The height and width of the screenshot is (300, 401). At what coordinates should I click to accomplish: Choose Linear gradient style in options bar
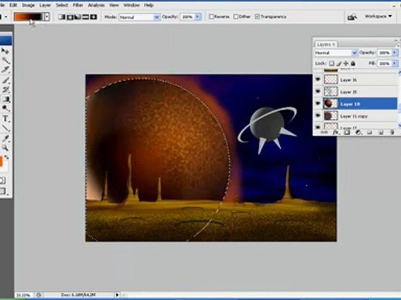coord(61,17)
